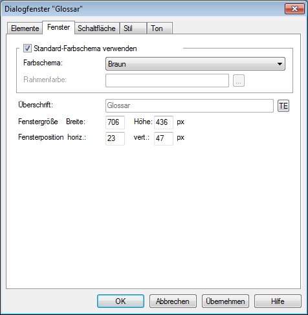Expand the Farbschema dropdown arrow
308x315 pixels.
[280, 64]
